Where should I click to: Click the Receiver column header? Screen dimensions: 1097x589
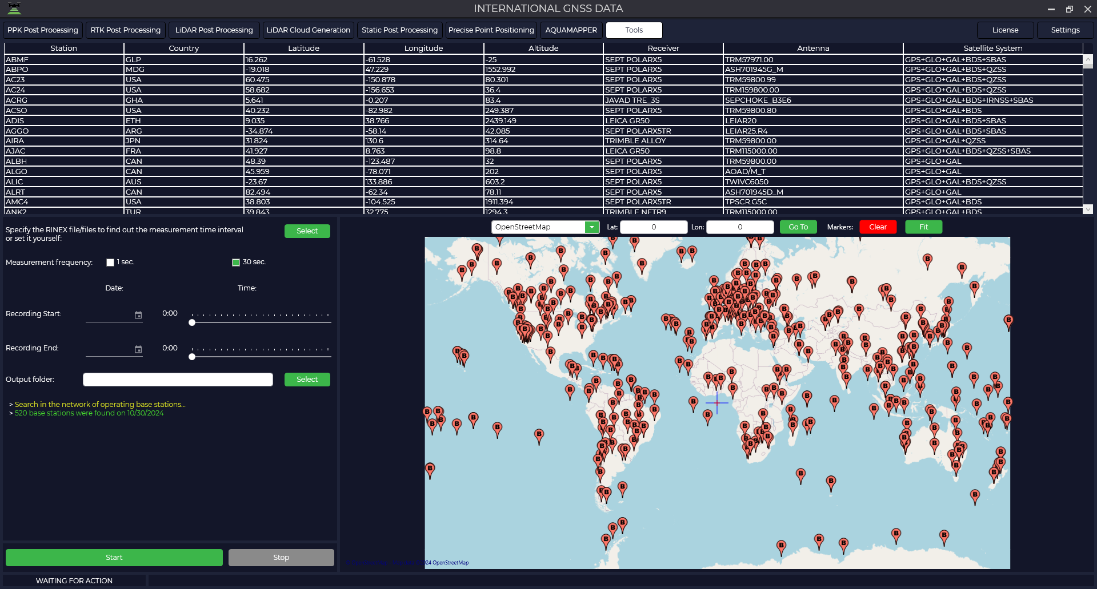click(x=663, y=48)
